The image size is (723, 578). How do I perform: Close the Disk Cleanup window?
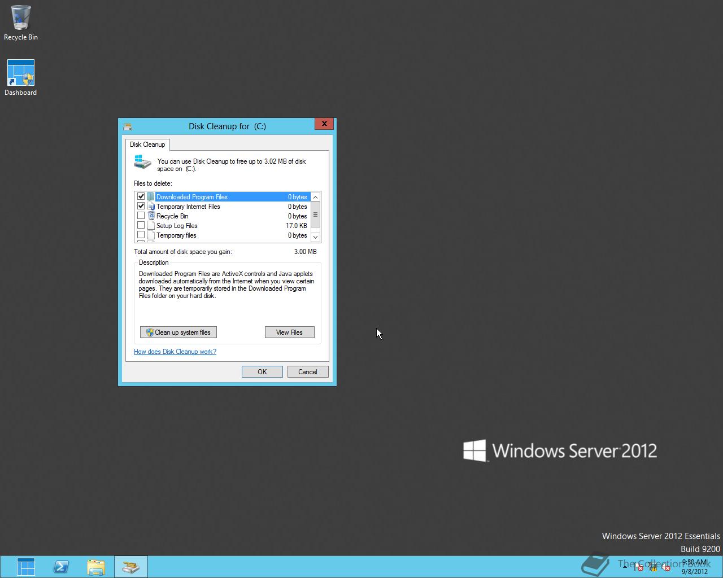tap(324, 124)
